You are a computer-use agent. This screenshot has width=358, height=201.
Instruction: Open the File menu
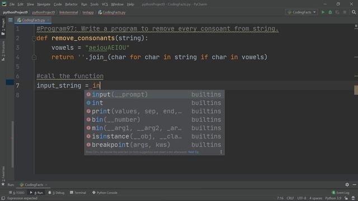[12, 4]
